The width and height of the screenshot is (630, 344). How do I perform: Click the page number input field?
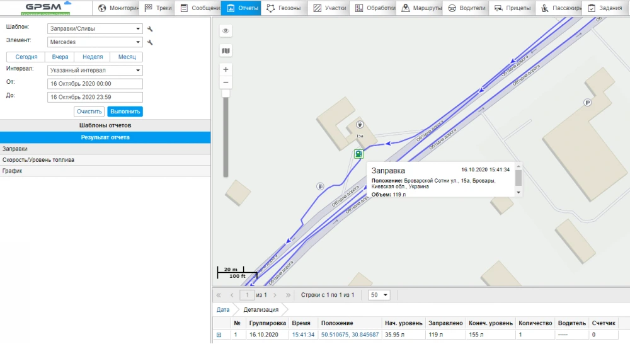click(247, 295)
